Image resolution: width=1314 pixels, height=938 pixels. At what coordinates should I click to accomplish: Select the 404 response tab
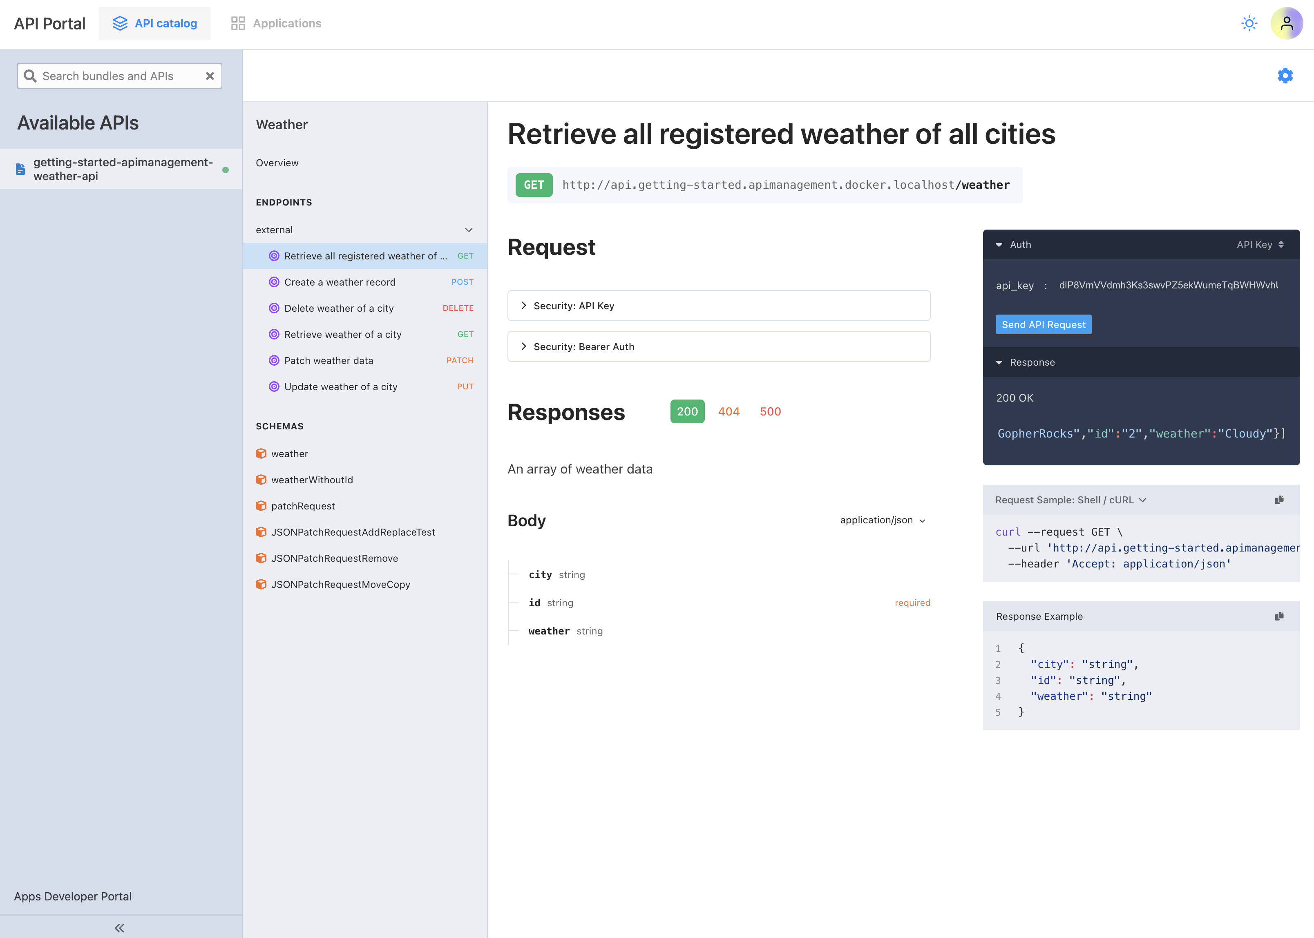(x=729, y=412)
